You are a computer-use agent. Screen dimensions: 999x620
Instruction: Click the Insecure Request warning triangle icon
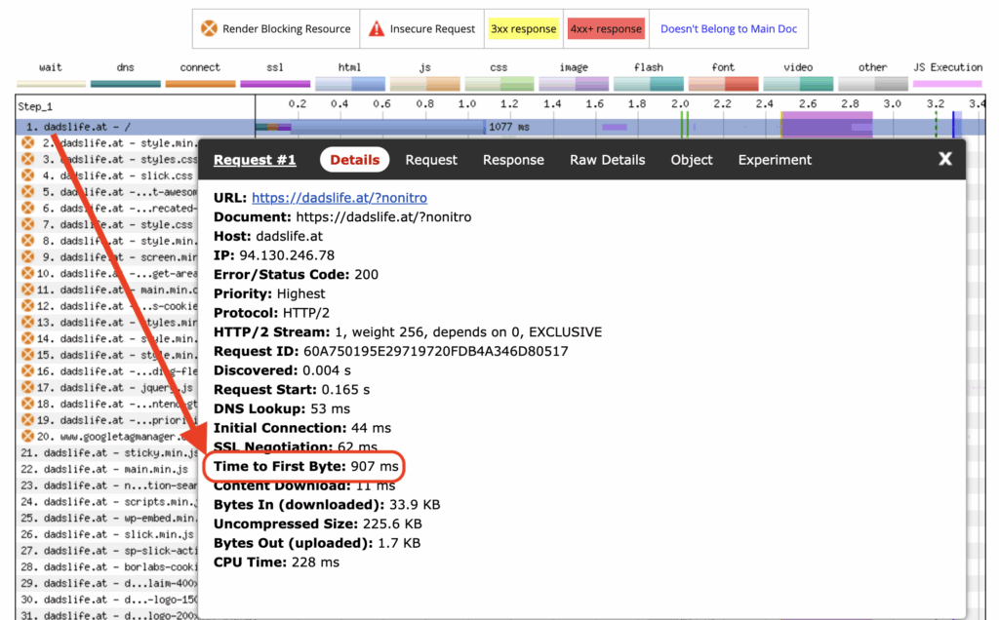pos(377,29)
